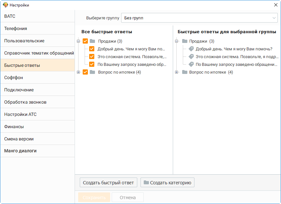The image size is (281, 204).
Task: Select the Обработка звонков section
Action: 37,102
